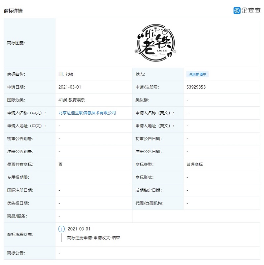Click the 商标类型 label
Viewport: 264px width, 265px height.
(145, 165)
